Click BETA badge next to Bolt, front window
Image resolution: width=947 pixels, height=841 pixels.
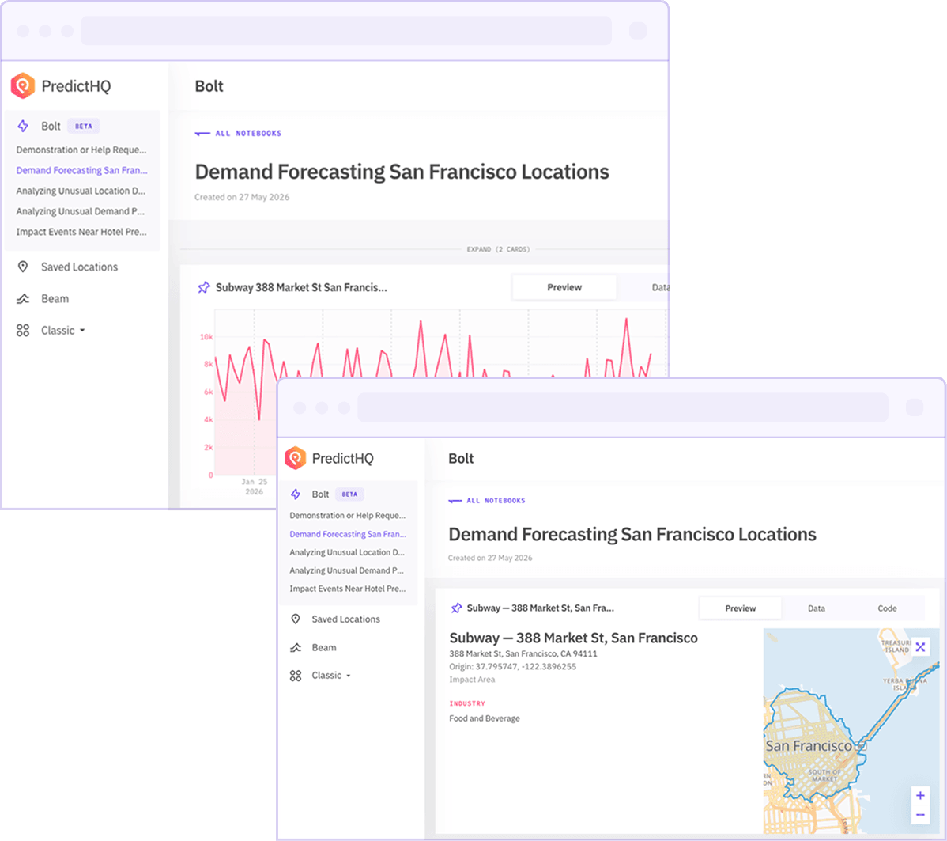tap(349, 494)
